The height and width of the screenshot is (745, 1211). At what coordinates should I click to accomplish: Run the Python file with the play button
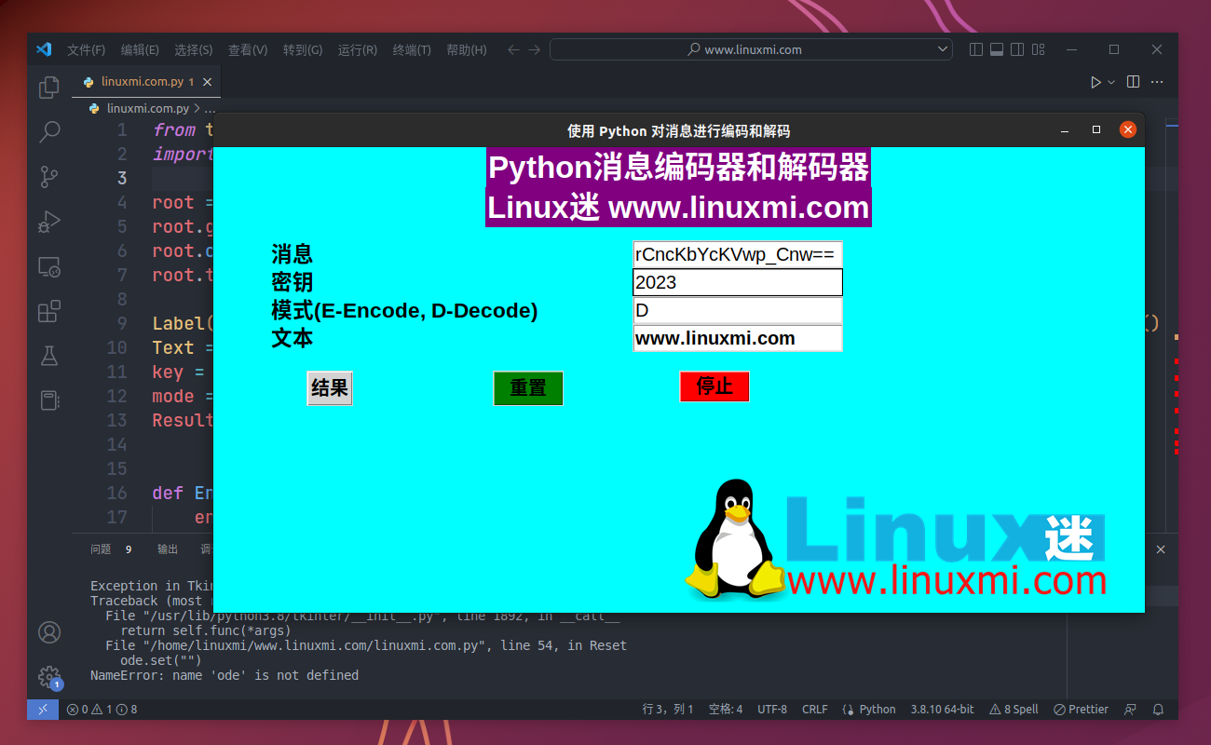1095,82
